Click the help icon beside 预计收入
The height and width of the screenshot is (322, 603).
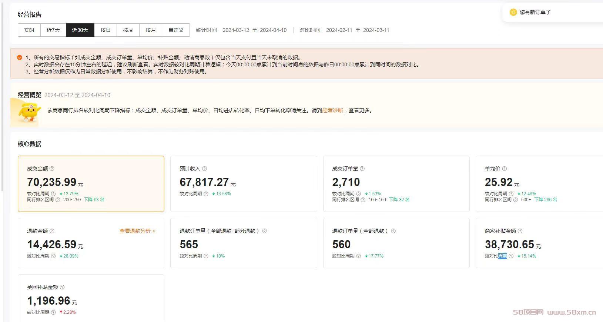point(204,169)
